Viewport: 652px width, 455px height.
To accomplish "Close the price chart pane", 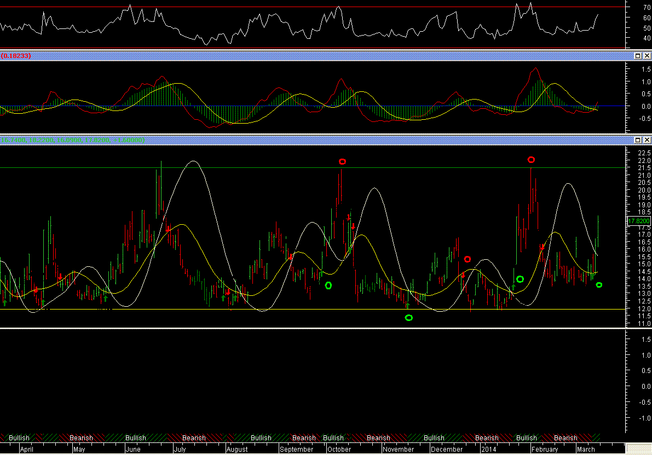I will pyautogui.click(x=647, y=140).
